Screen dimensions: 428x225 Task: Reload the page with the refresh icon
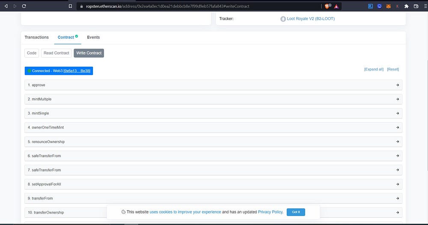[24, 6]
